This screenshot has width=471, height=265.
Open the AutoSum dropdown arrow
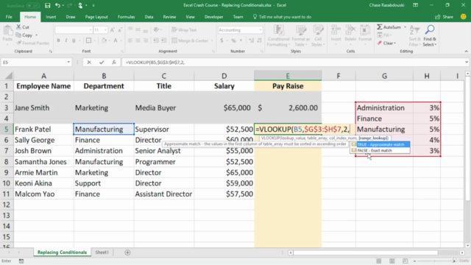coord(405,27)
